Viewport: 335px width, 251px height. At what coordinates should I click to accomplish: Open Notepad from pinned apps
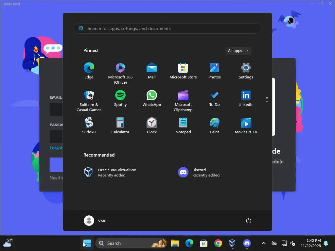point(183,126)
